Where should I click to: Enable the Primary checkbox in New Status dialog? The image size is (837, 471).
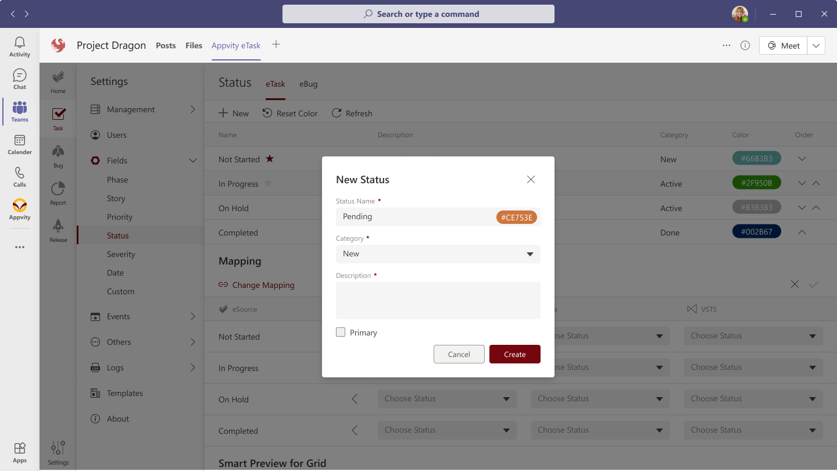pos(341,332)
